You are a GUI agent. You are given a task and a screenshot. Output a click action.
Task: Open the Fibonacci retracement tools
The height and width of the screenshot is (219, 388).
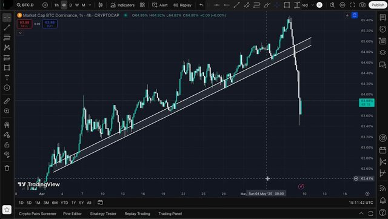7,38
